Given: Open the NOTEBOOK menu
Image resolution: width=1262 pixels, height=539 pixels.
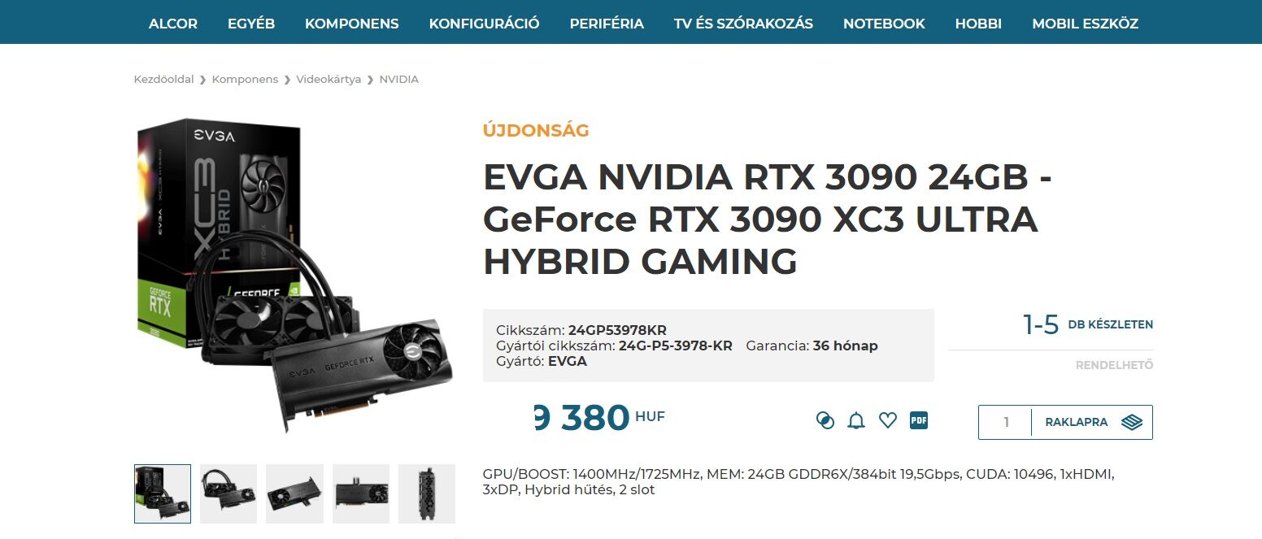Looking at the screenshot, I should (x=884, y=24).
